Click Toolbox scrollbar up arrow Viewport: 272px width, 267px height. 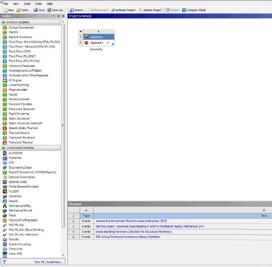click(x=63, y=22)
